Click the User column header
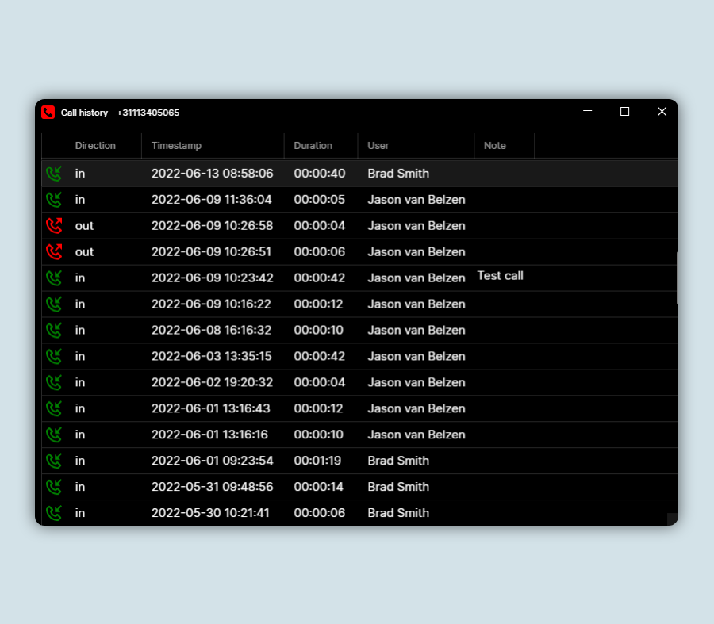 pyautogui.click(x=378, y=146)
